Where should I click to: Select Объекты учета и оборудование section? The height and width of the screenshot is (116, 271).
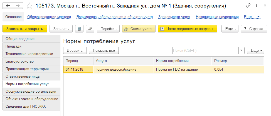31,99
